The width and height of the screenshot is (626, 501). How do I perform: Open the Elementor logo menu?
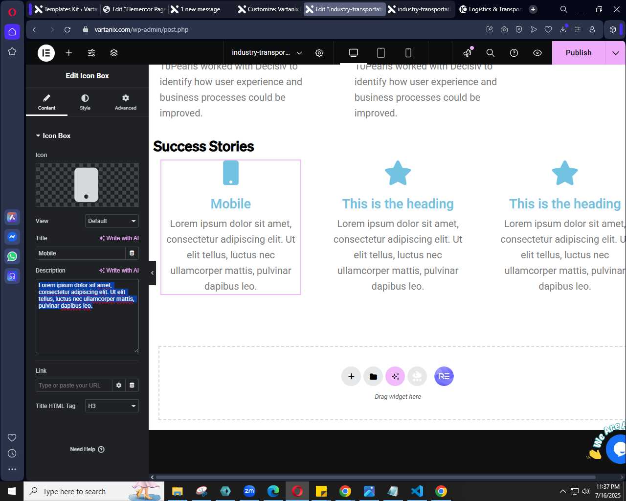pos(46,53)
